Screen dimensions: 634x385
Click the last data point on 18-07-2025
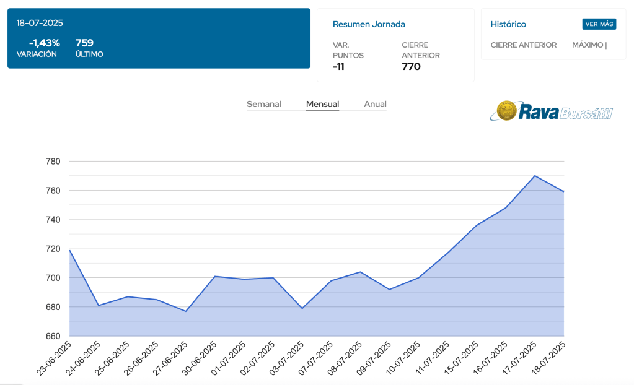click(563, 192)
